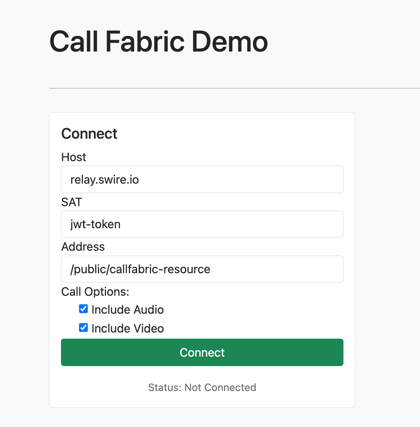Viewport: 420px width, 427px height.
Task: Toggle the Include Audio call option
Action: (84, 309)
